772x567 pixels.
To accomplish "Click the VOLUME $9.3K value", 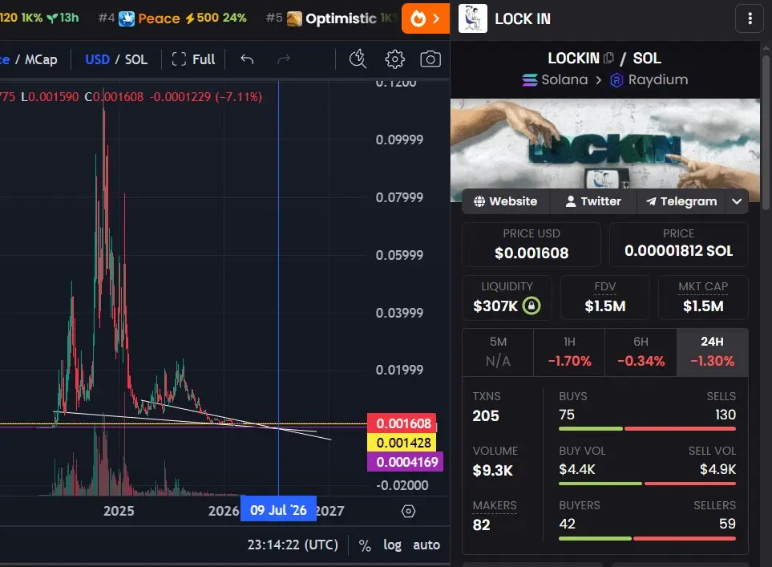I will (x=493, y=471).
